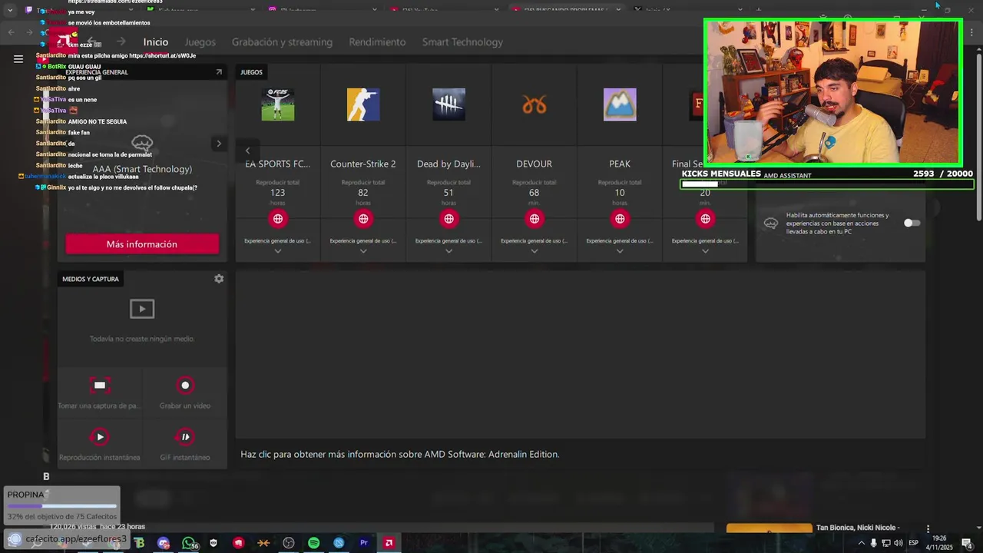Open the clock showing 19:26
This screenshot has width=983, height=553.
pyautogui.click(x=940, y=543)
